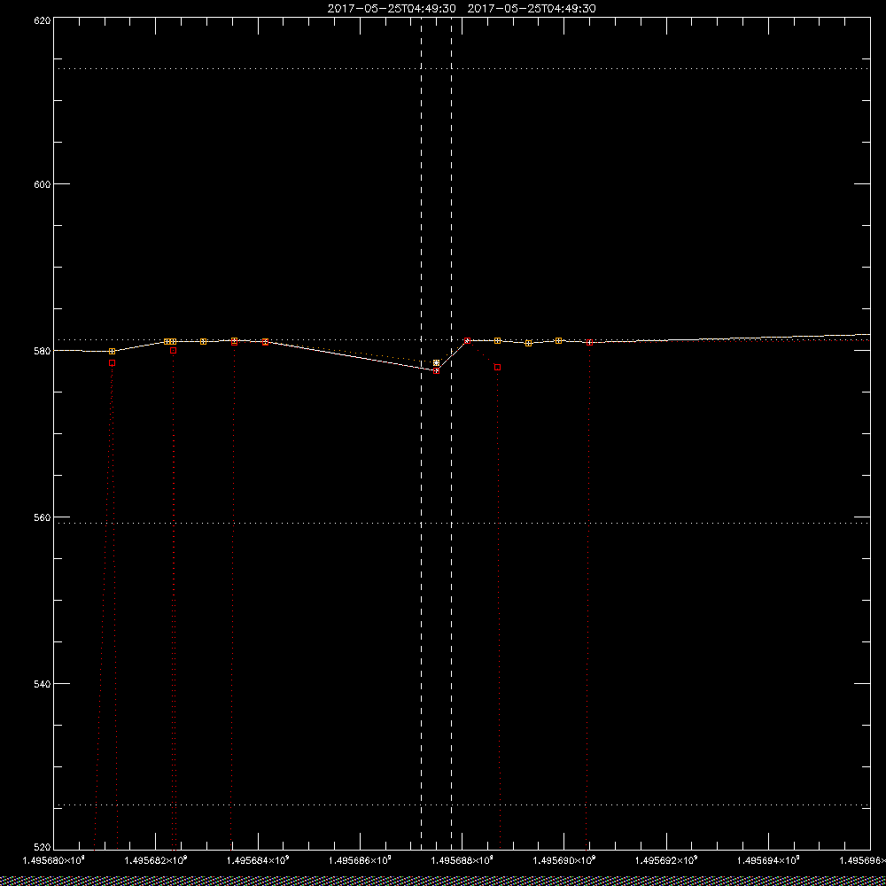Click the x-axis label 1.495684×10⁹
This screenshot has width=886, height=886.
tap(258, 860)
